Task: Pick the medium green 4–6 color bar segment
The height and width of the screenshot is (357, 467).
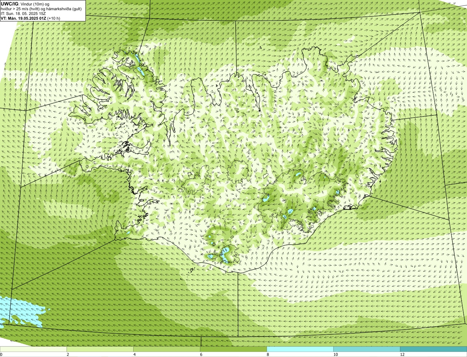Action: tap(167, 349)
